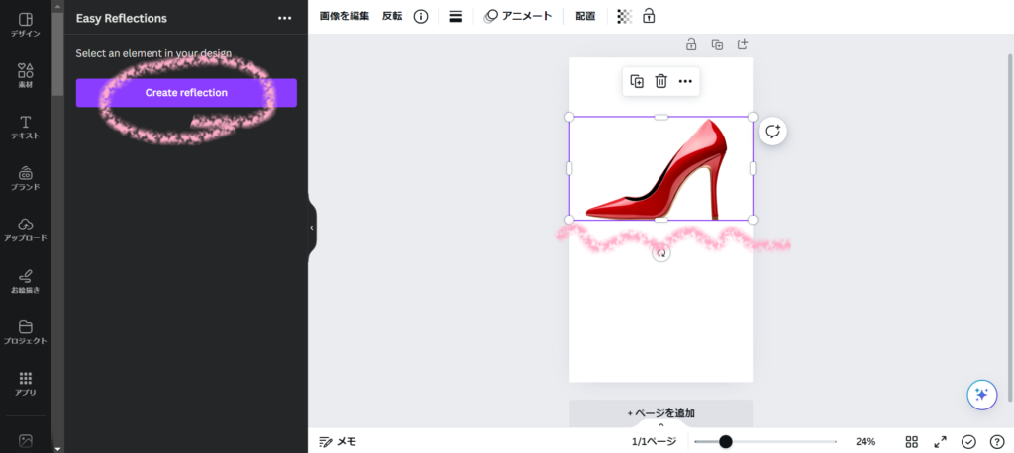Click 画像を編集 (Edit image) in toolbar
This screenshot has height=453, width=1014.
pos(344,16)
